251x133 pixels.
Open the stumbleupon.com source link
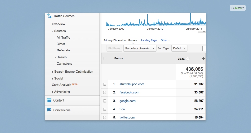[132, 84]
